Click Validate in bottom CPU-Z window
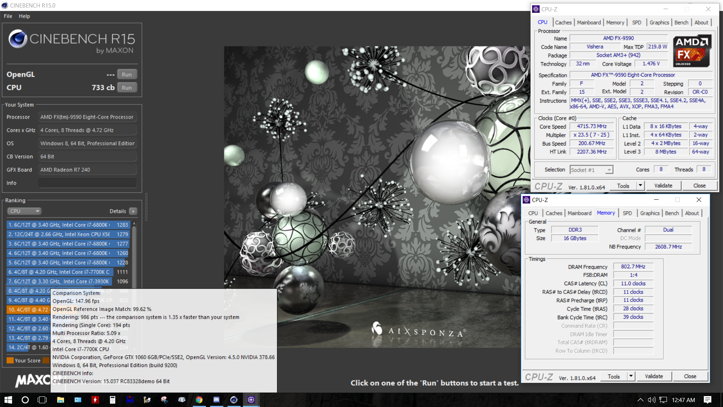Image resolution: width=723 pixels, height=407 pixels. (654, 376)
